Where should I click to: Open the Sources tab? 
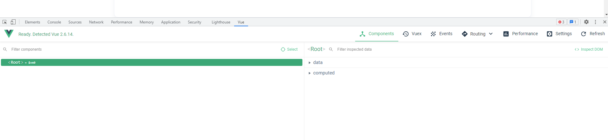pyautogui.click(x=75, y=22)
